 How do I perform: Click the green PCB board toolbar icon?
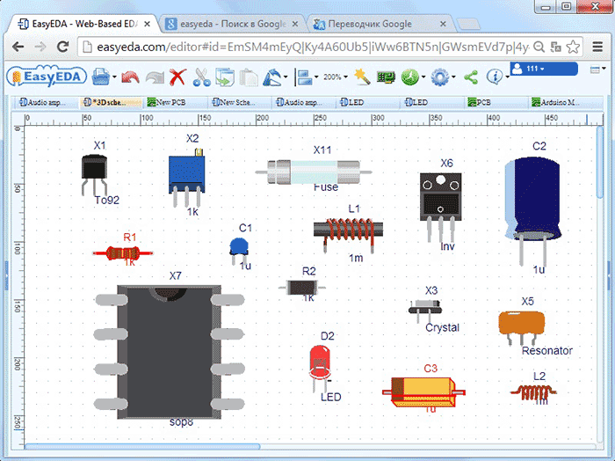point(385,77)
